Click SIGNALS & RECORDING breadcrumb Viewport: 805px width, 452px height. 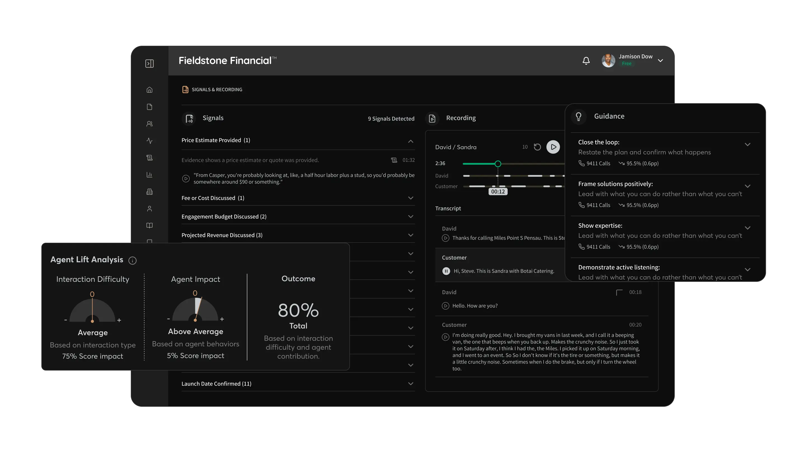[212, 90]
